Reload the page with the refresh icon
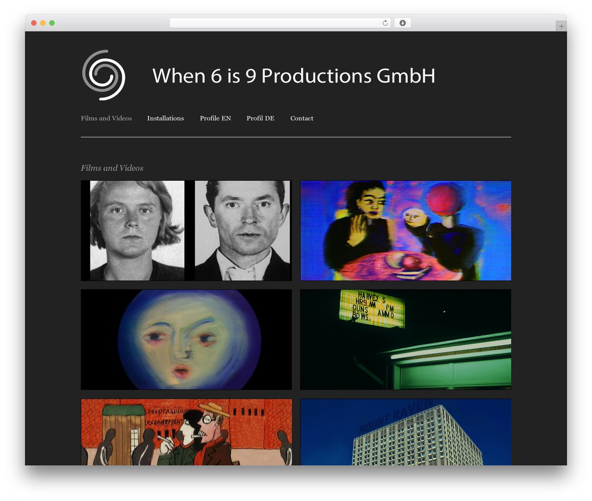This screenshot has width=592, height=501. (385, 23)
